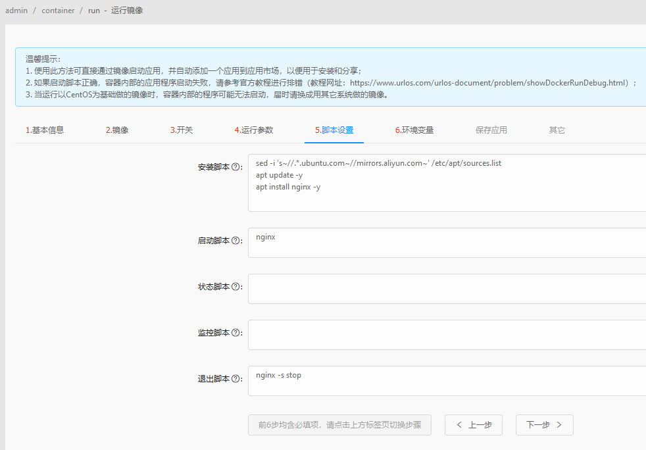
Task: Click the 上一步 previous step button
Action: pos(474,425)
